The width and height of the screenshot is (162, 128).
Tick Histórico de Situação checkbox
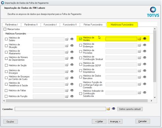click(6, 46)
